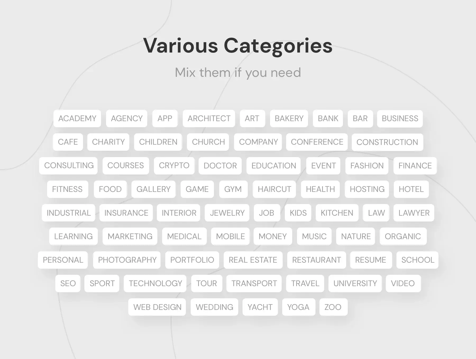The height and width of the screenshot is (359, 476).
Task: Pick the HAIRCUT category tag
Action: [x=274, y=189]
